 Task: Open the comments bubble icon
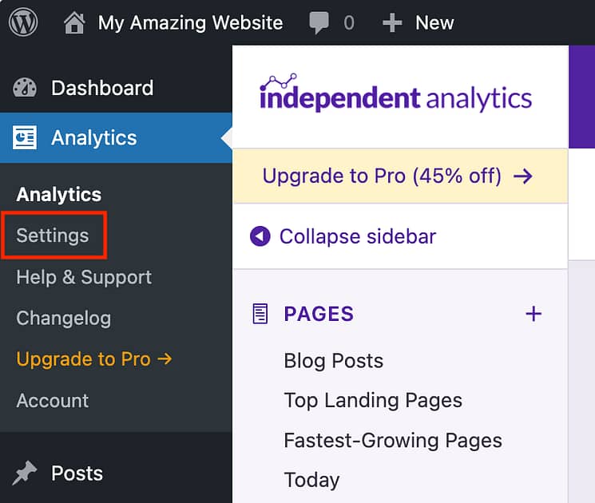[319, 22]
